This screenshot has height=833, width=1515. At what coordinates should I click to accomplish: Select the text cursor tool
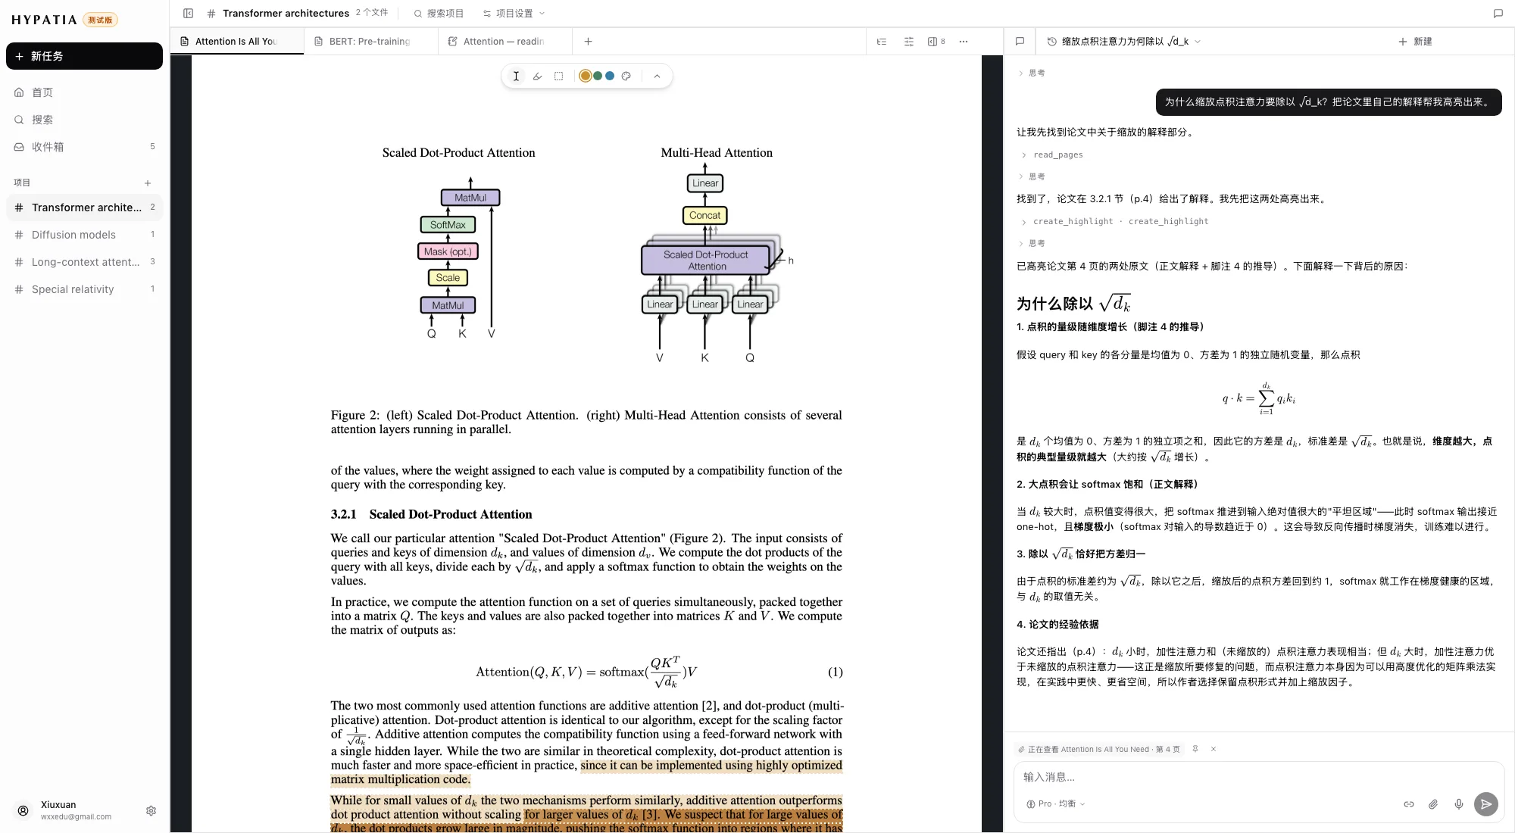coord(516,76)
